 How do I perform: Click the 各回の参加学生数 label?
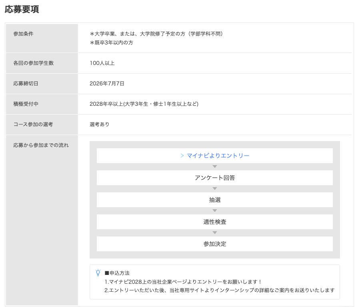(33, 63)
